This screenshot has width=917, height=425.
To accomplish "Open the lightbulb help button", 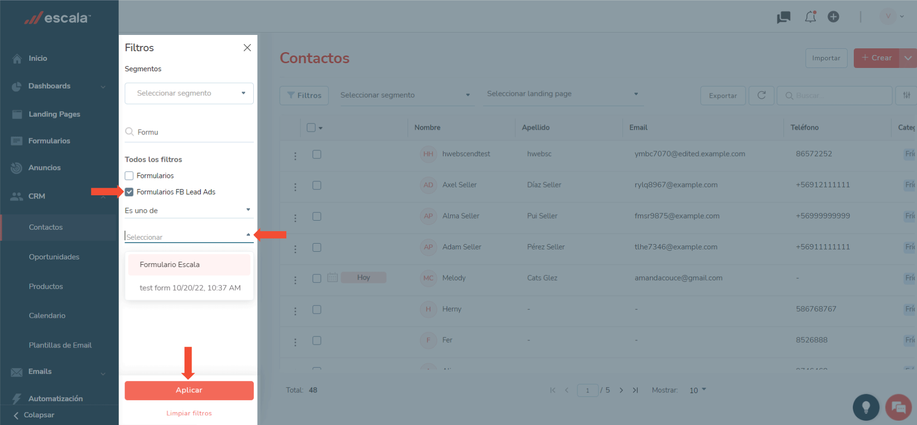I will tap(866, 407).
